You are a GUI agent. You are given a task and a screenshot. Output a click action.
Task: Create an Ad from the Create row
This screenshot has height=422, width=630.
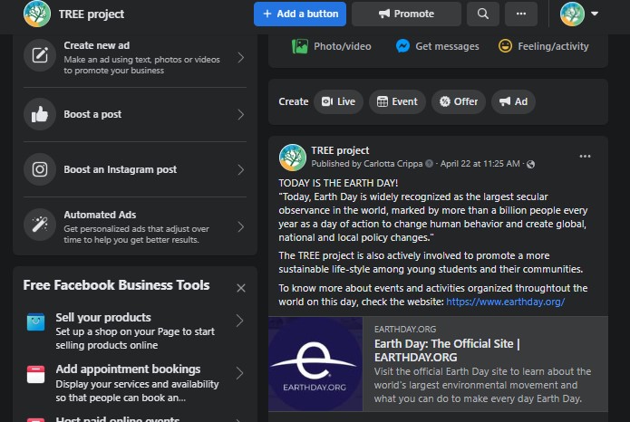(x=513, y=101)
